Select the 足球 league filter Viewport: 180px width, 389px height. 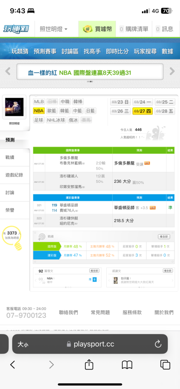[39, 120]
